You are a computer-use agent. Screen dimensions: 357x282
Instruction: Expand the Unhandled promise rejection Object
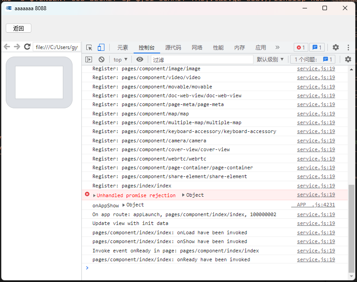[184, 195]
